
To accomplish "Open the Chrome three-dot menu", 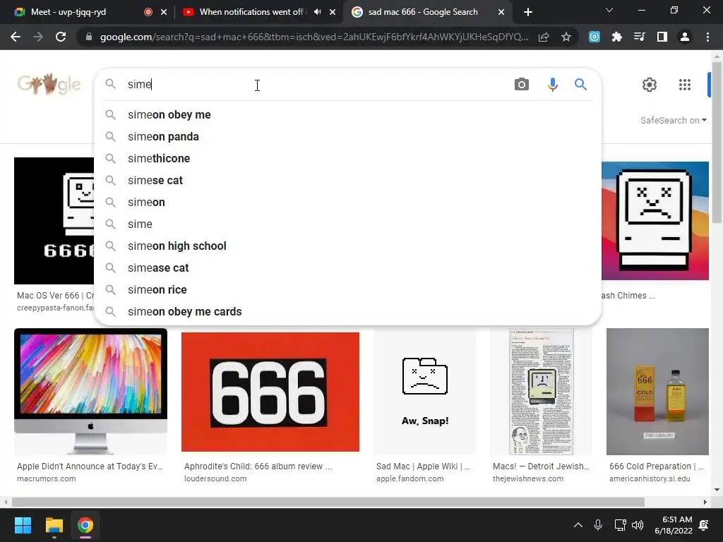I will 707,37.
